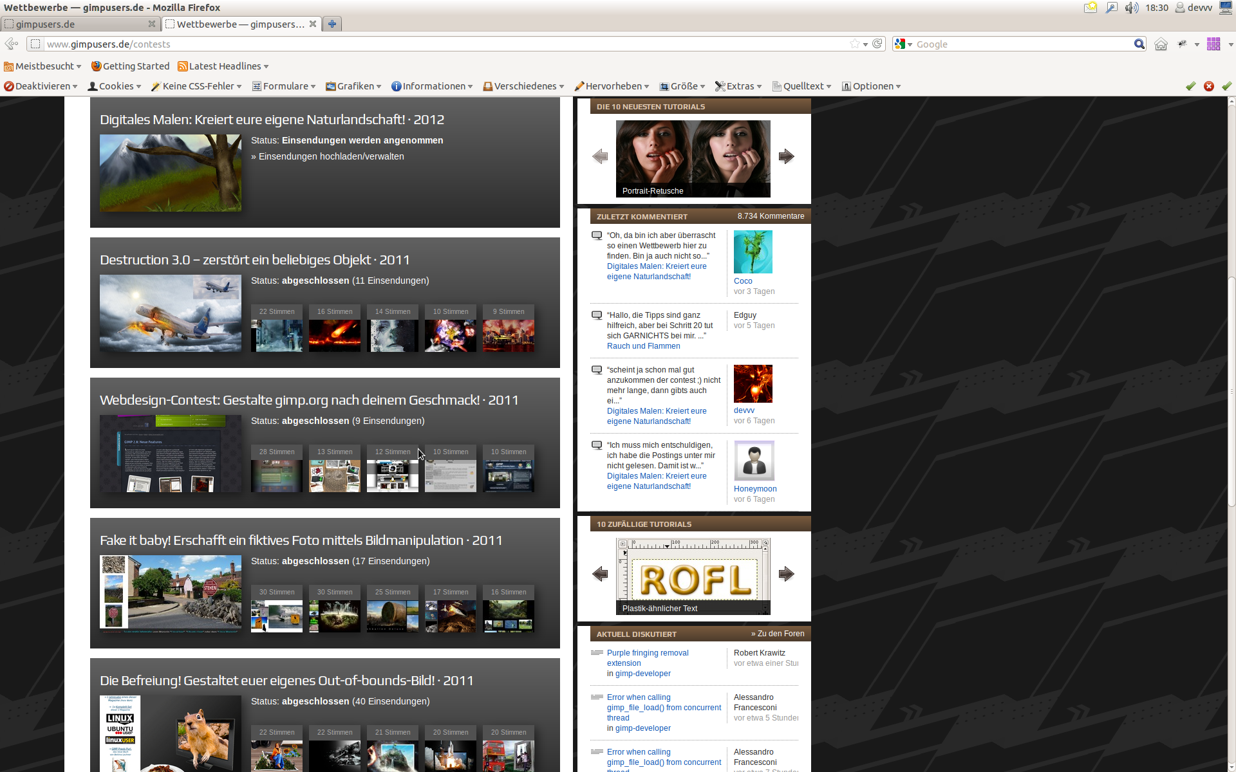The height and width of the screenshot is (772, 1236).
Task: Expand the Cookies toolbar menu
Action: click(115, 86)
